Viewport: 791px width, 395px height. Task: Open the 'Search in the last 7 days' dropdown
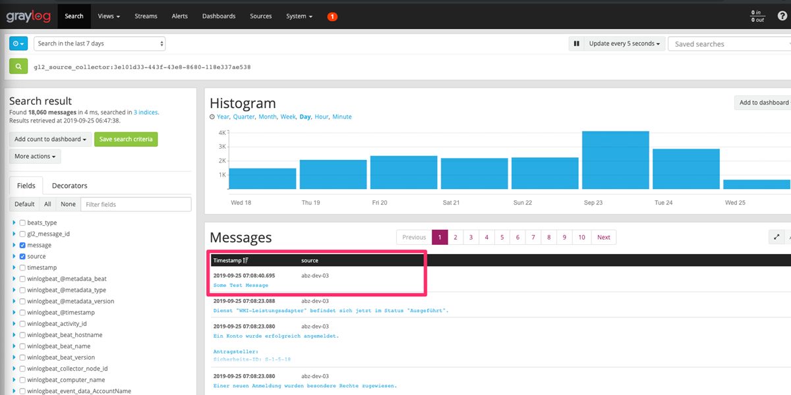[100, 43]
